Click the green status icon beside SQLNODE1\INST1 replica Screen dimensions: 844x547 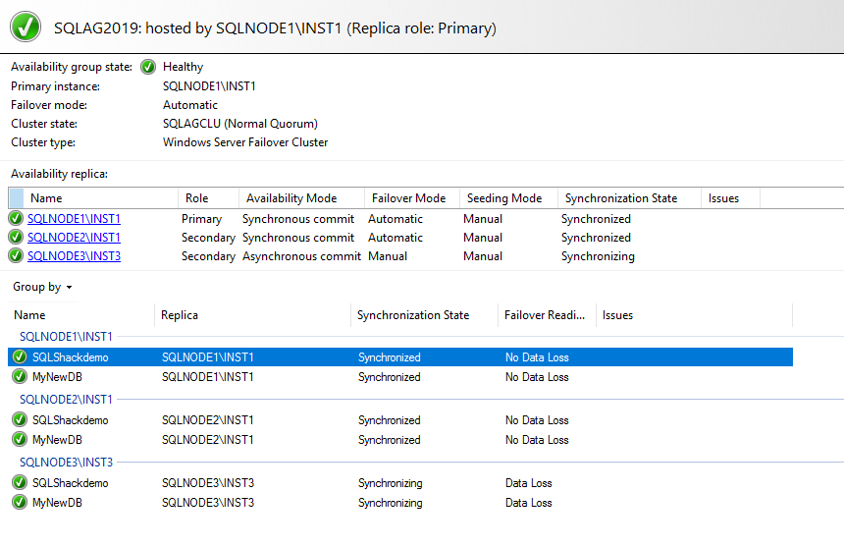pos(16,219)
